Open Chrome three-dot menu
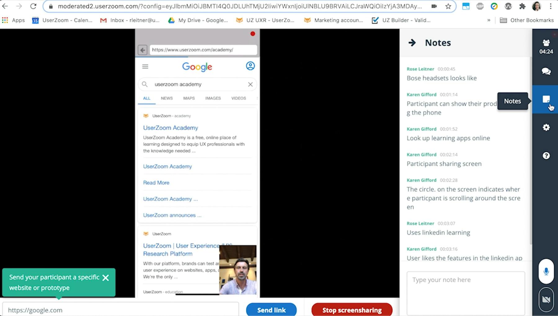 coord(551,6)
